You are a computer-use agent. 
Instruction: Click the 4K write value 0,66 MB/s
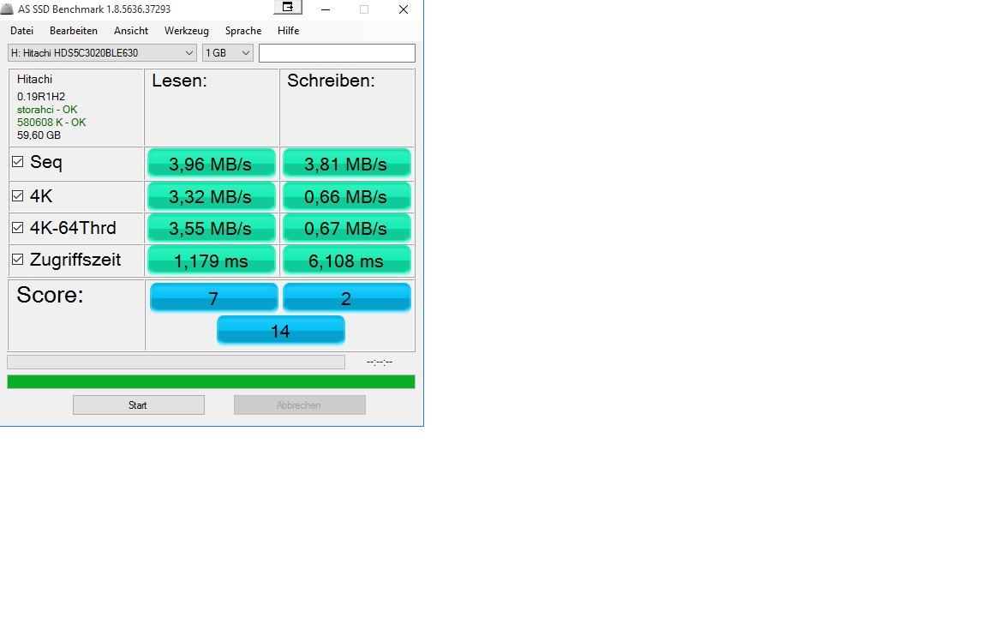(x=347, y=196)
